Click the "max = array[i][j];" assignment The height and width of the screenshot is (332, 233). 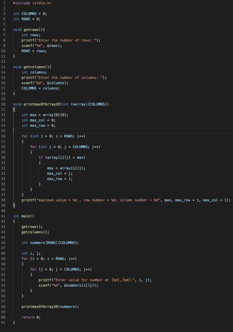click(66, 168)
